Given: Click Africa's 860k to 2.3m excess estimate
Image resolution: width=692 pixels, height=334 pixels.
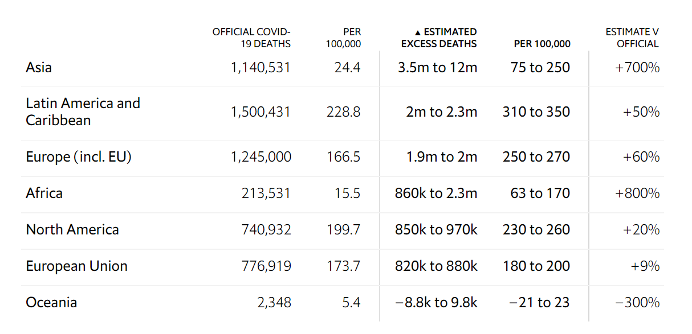Looking at the screenshot, I should (x=436, y=193).
